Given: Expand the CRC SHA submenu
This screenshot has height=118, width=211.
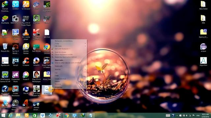Looking at the screenshot, I should (x=69, y=46).
